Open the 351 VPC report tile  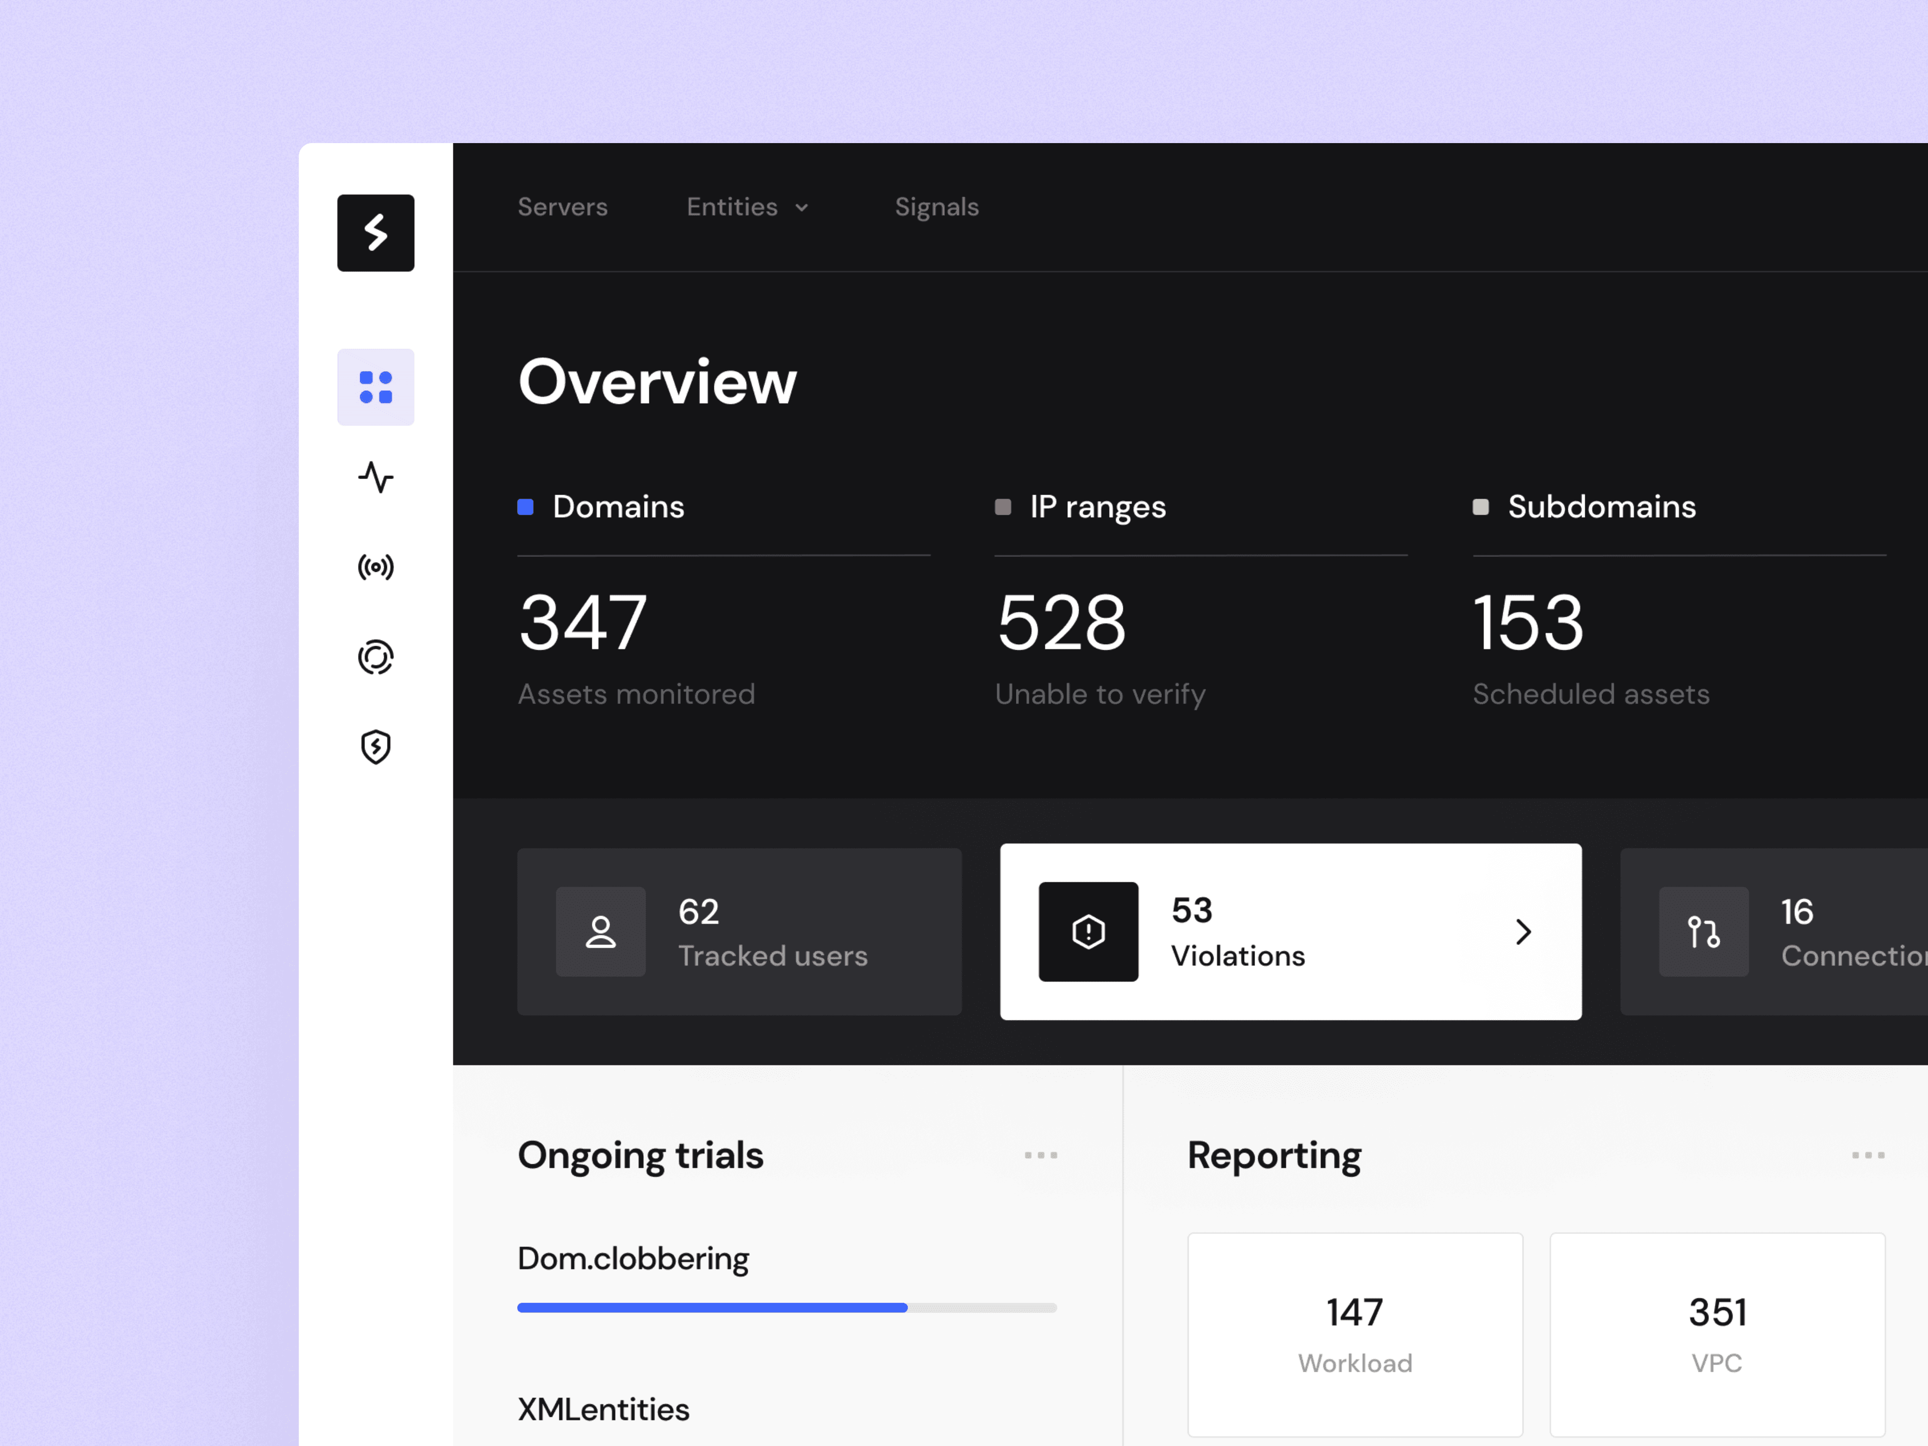point(1717,1335)
